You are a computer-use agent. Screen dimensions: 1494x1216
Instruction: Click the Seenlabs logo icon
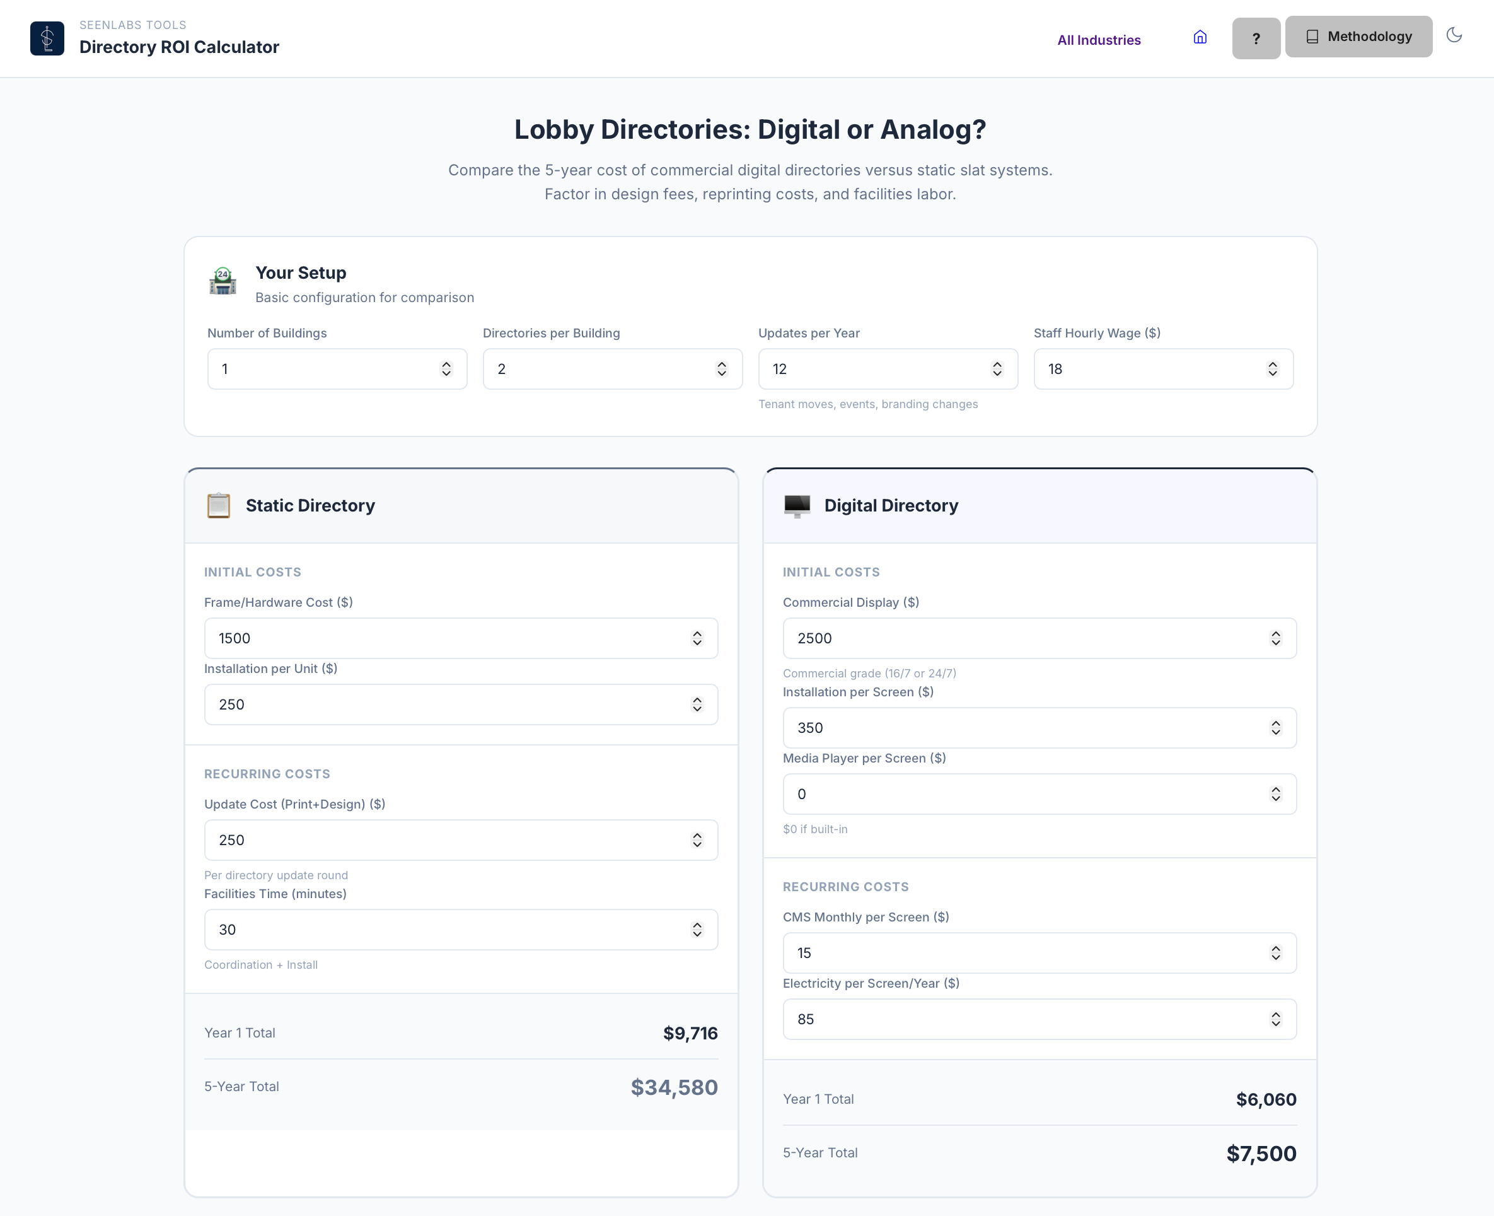point(47,38)
